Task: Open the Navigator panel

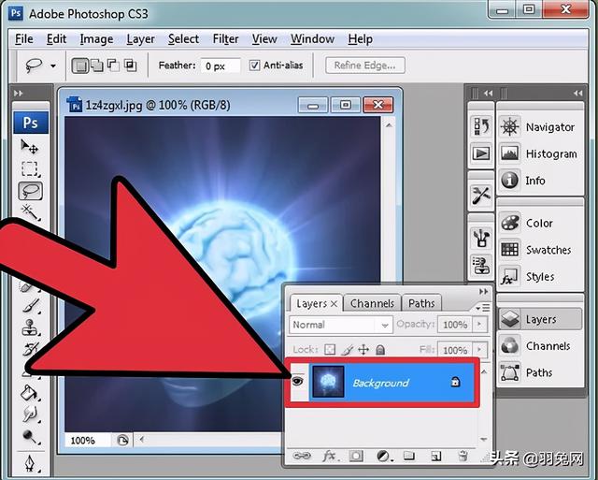Action: pyautogui.click(x=540, y=126)
